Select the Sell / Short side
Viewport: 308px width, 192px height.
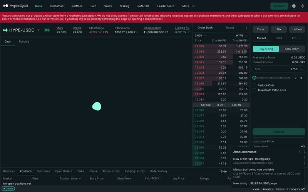pyautogui.click(x=292, y=49)
